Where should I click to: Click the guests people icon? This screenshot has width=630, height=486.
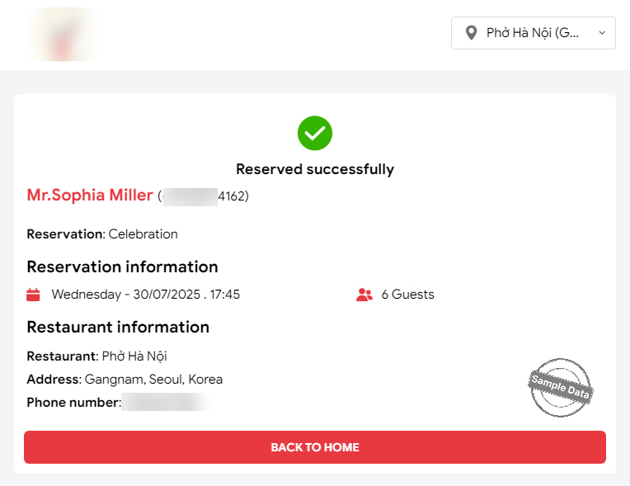coord(364,295)
